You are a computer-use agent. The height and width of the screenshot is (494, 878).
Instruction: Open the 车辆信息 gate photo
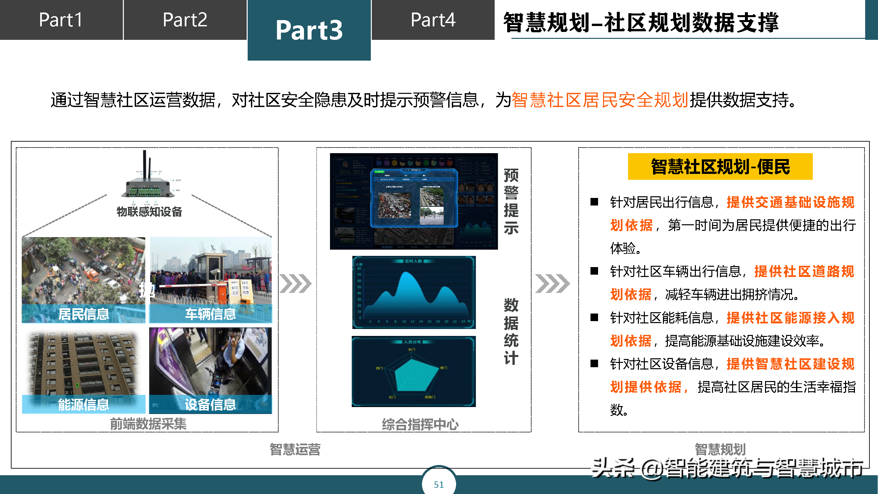(211, 280)
